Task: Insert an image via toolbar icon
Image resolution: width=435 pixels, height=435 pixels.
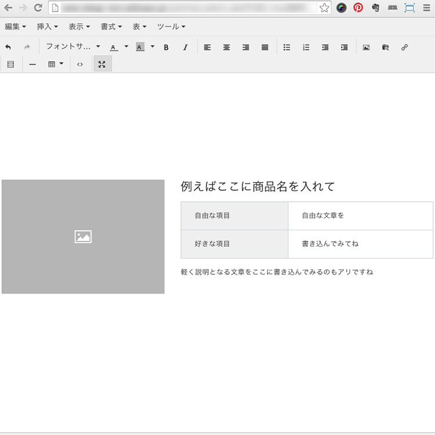Action: (x=366, y=48)
